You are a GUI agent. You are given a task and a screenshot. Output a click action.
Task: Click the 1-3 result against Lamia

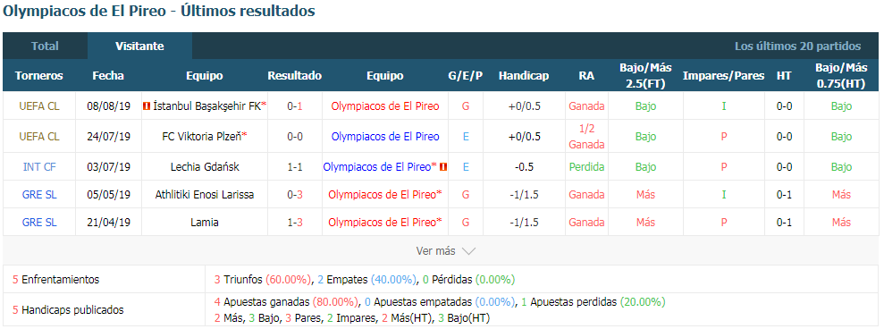pyautogui.click(x=295, y=223)
